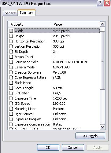
Task: Select the Exposure Compensation label
Action: 32,124
